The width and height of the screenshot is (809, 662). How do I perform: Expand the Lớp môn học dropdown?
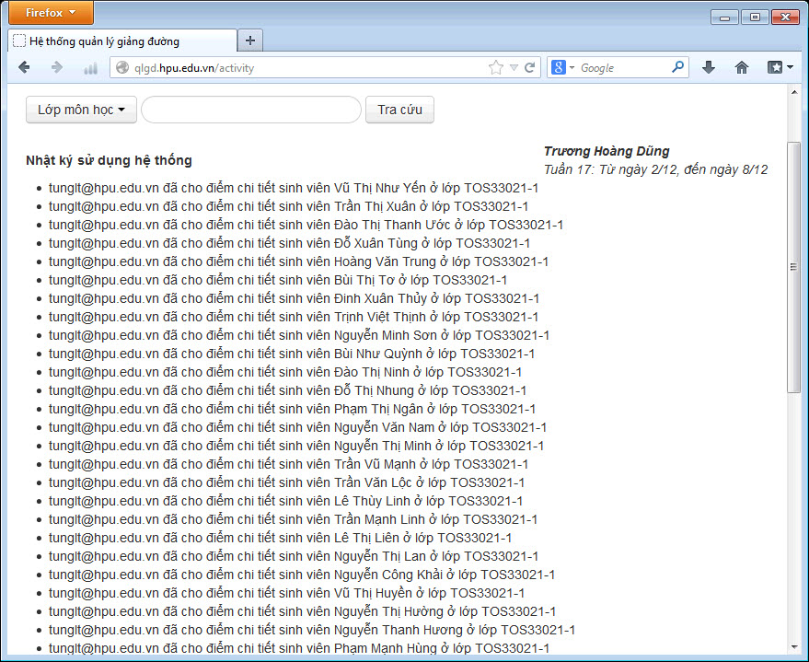click(81, 110)
